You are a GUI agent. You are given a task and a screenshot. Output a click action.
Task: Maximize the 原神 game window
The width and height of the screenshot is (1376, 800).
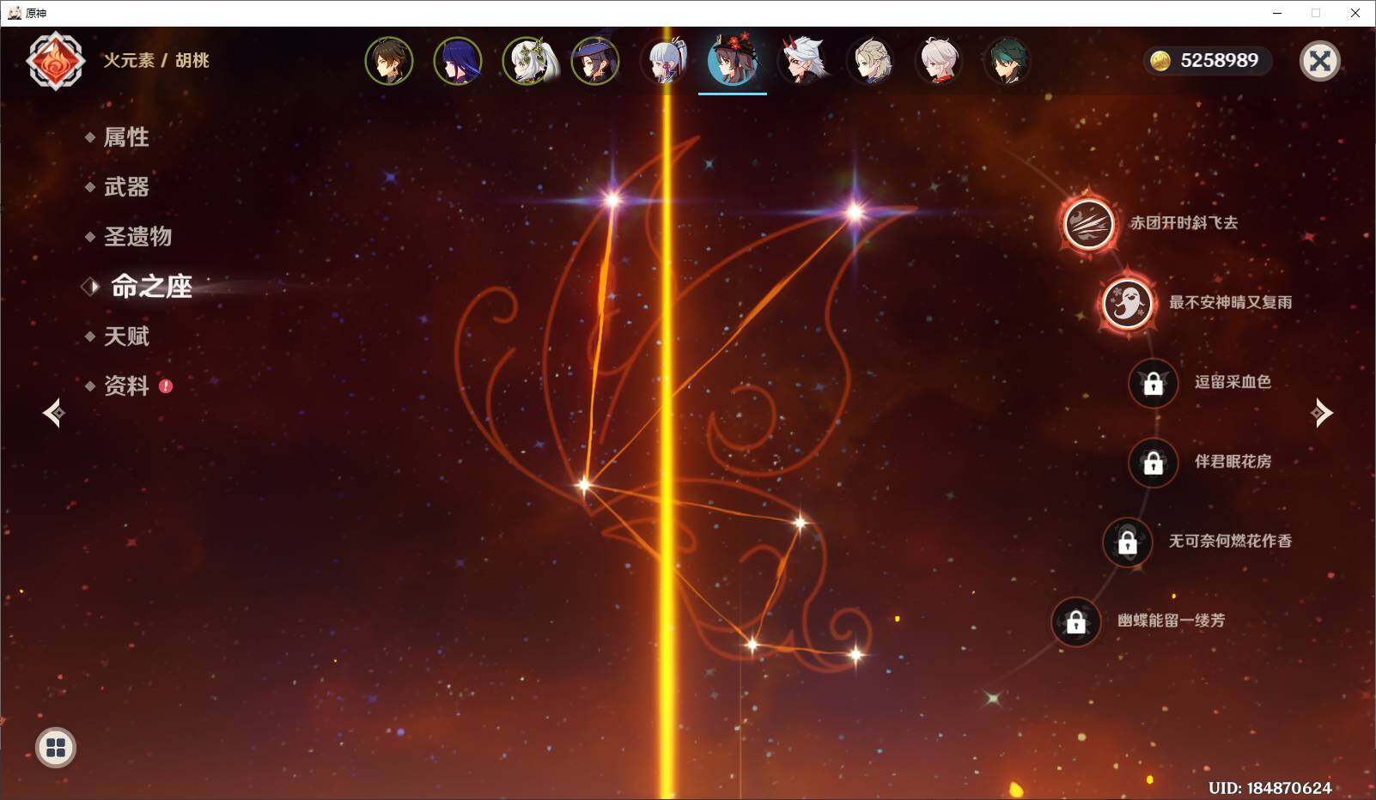[x=1316, y=13]
